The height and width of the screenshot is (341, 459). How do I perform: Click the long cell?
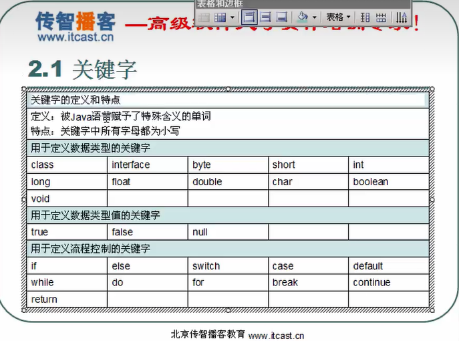pyautogui.click(x=67, y=182)
